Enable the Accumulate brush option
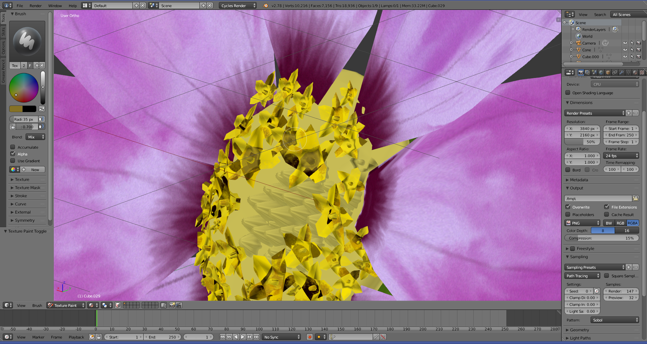This screenshot has height=344, width=647. point(13,147)
